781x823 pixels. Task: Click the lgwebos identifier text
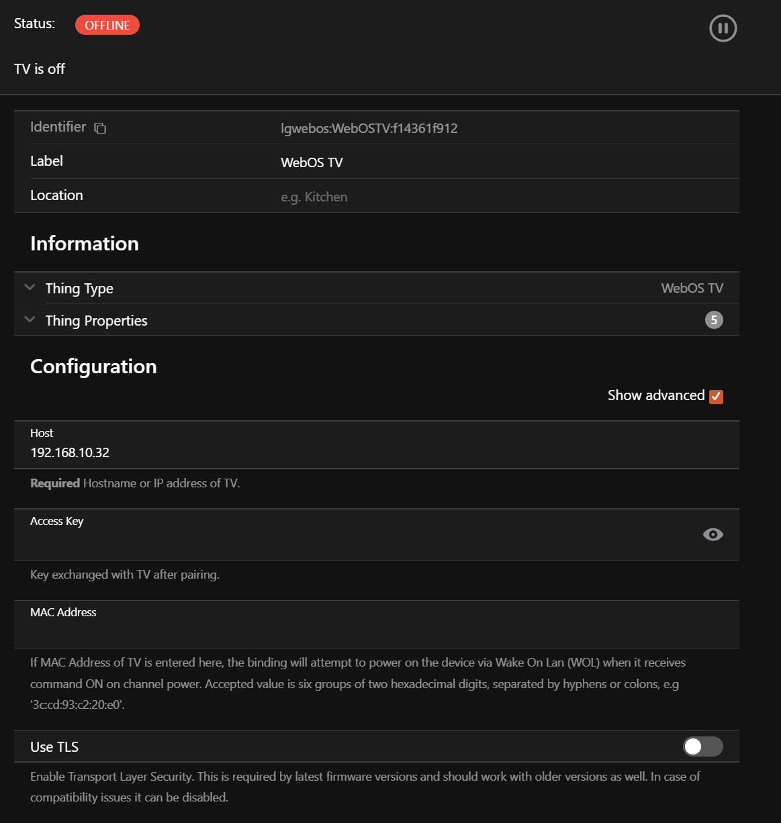point(369,128)
